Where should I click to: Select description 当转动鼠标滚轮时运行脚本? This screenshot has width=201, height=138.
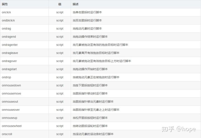[90, 126]
